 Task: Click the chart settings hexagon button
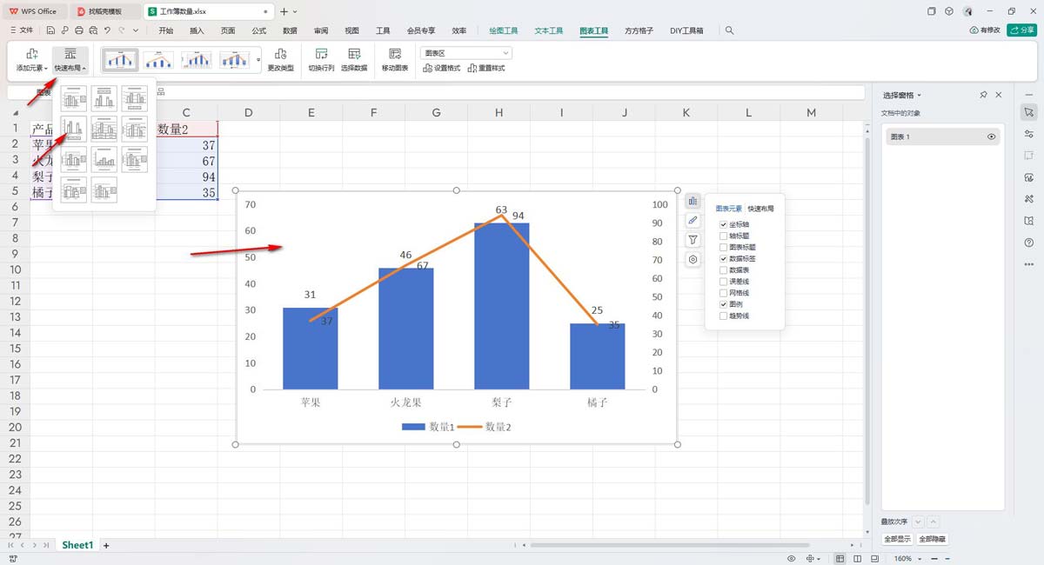(693, 259)
